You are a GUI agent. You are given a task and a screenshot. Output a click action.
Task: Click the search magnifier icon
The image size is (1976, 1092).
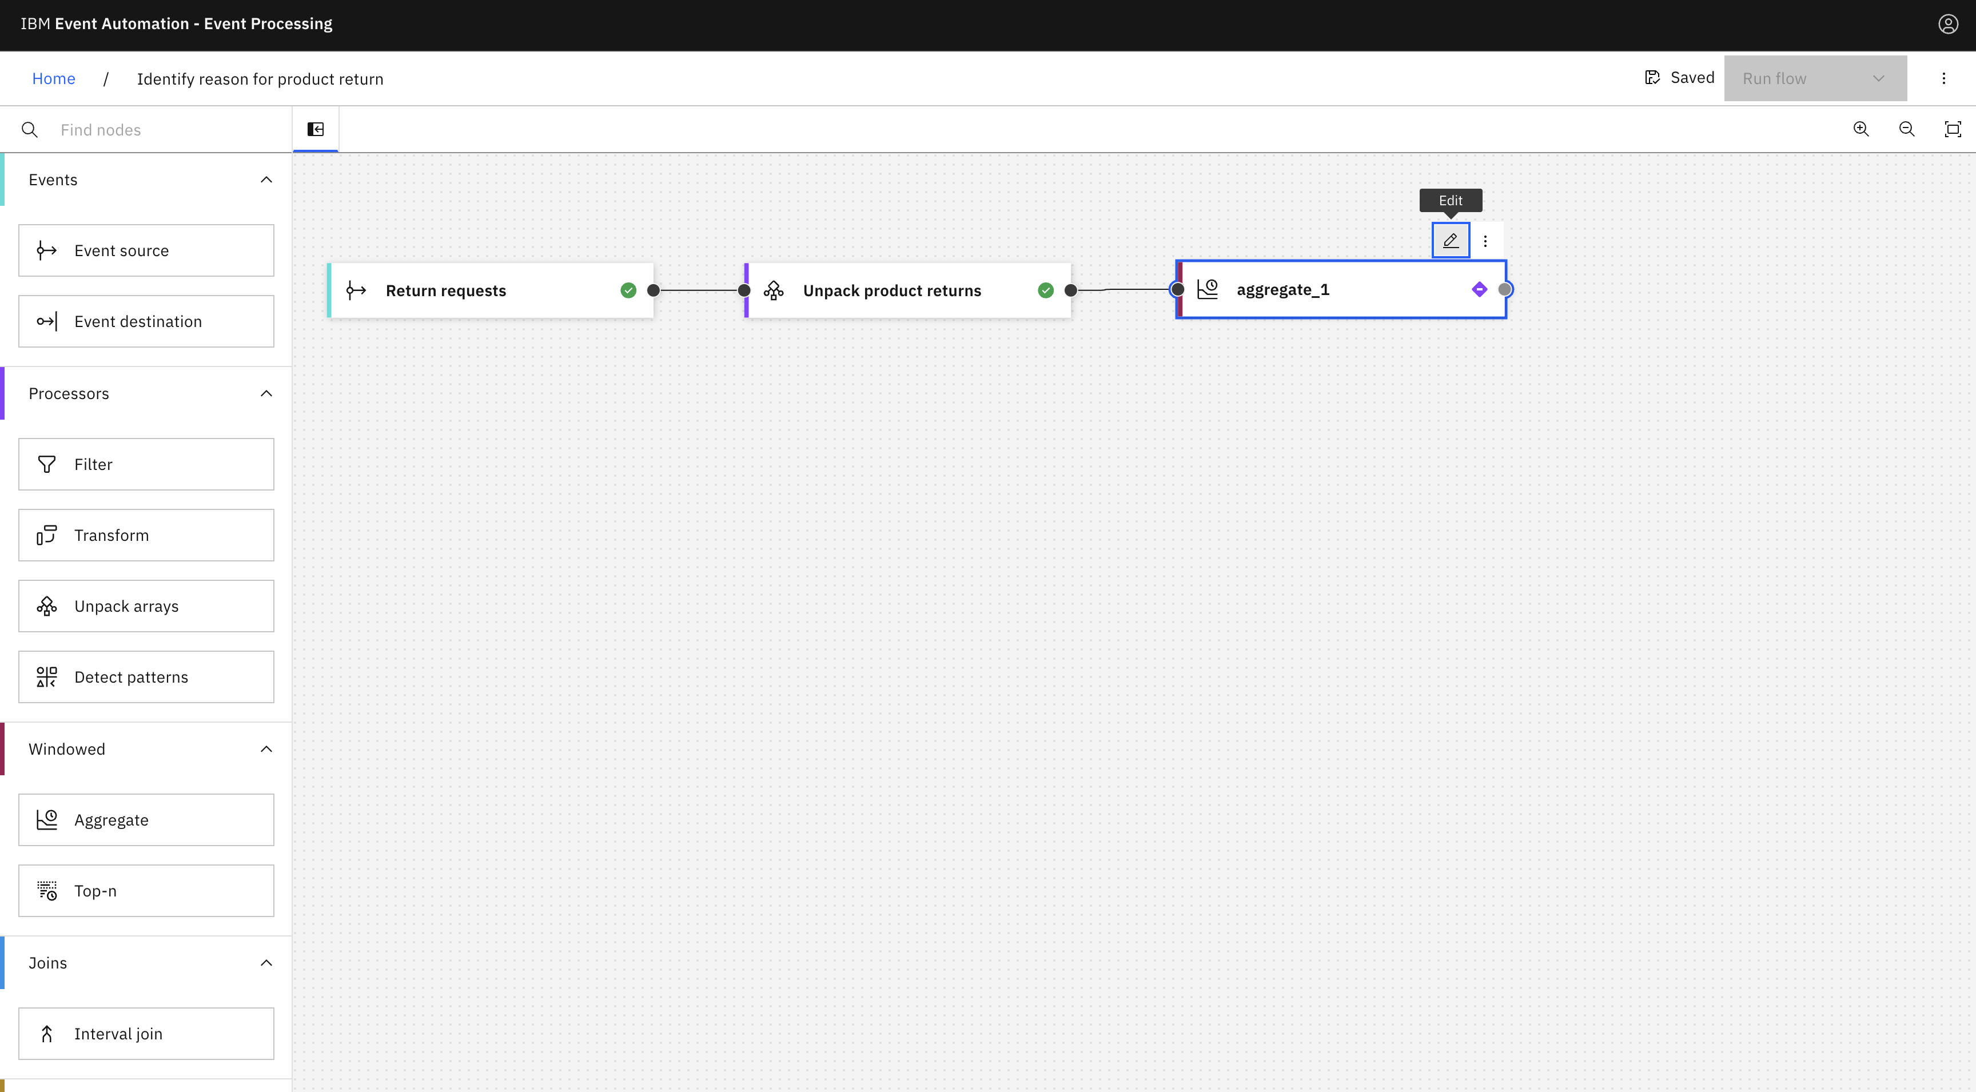coord(29,130)
